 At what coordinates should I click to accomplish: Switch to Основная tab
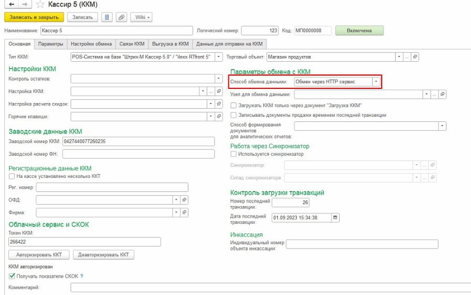coord(19,44)
